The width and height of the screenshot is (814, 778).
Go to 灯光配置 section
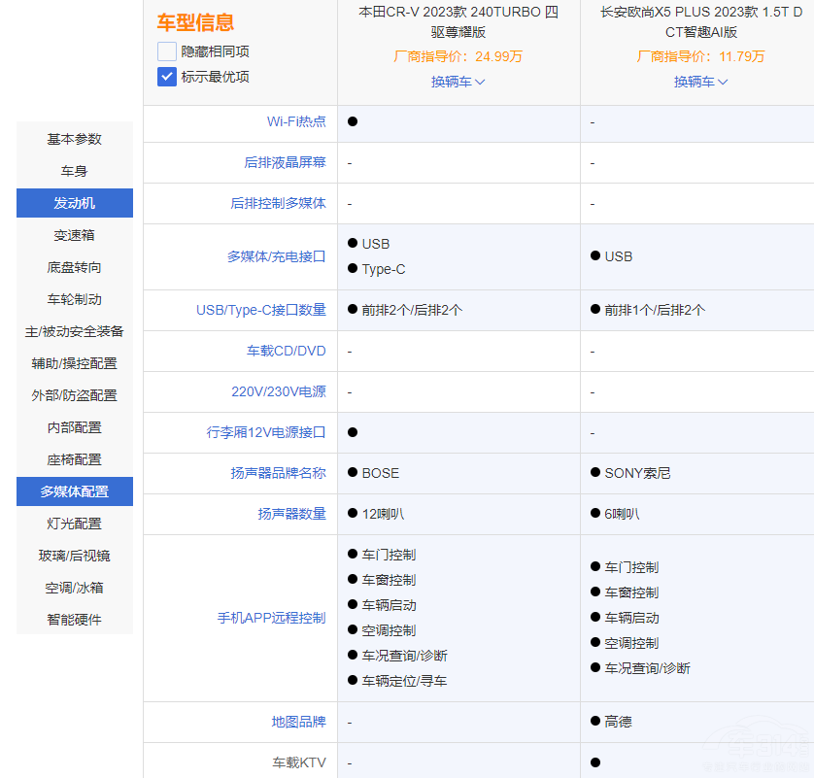pyautogui.click(x=74, y=524)
